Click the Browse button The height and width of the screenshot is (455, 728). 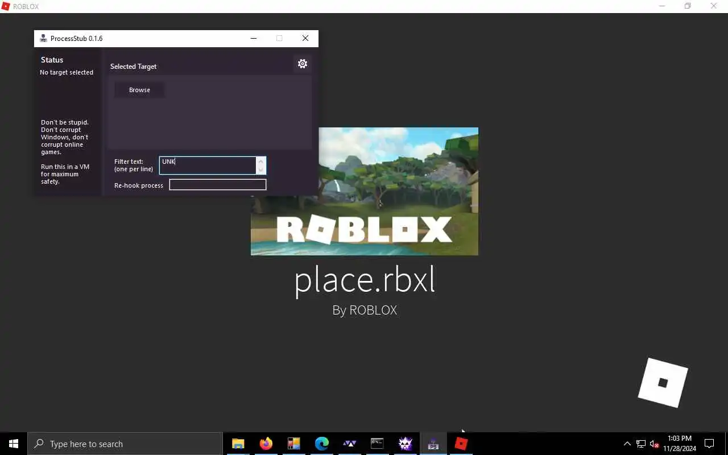(139, 90)
